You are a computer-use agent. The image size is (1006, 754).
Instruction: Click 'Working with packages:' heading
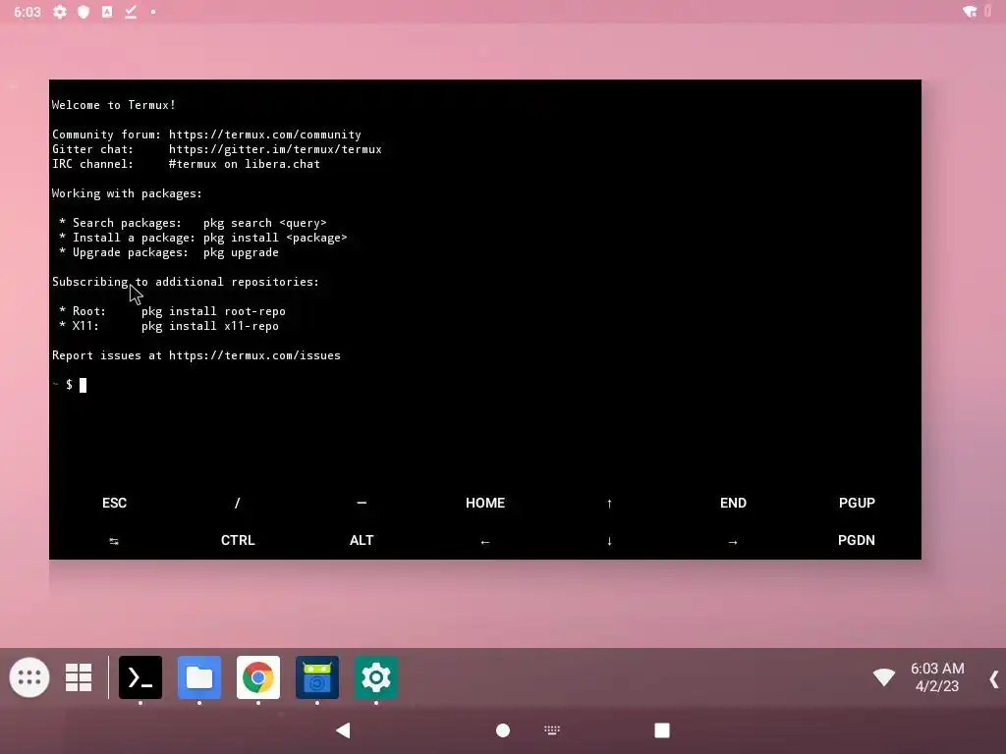point(127,193)
